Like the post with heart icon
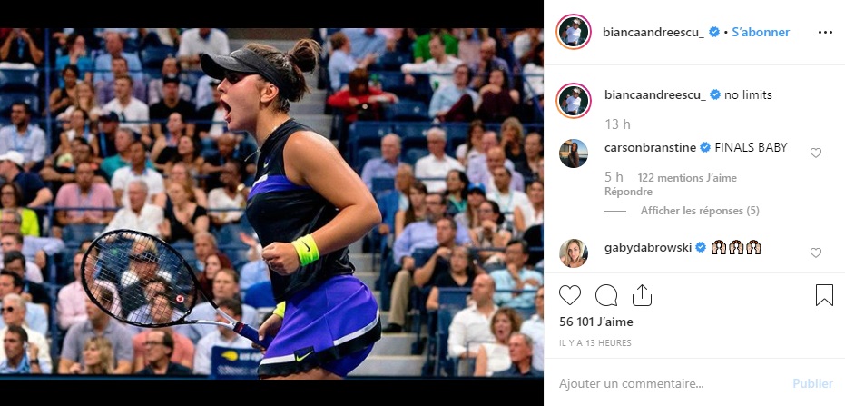Viewport: 845px width, 406px height. coord(570,295)
